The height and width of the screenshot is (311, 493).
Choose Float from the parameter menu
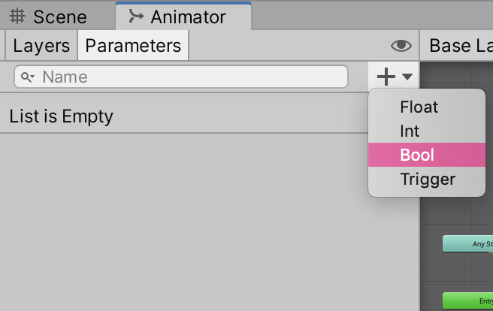pyautogui.click(x=419, y=107)
